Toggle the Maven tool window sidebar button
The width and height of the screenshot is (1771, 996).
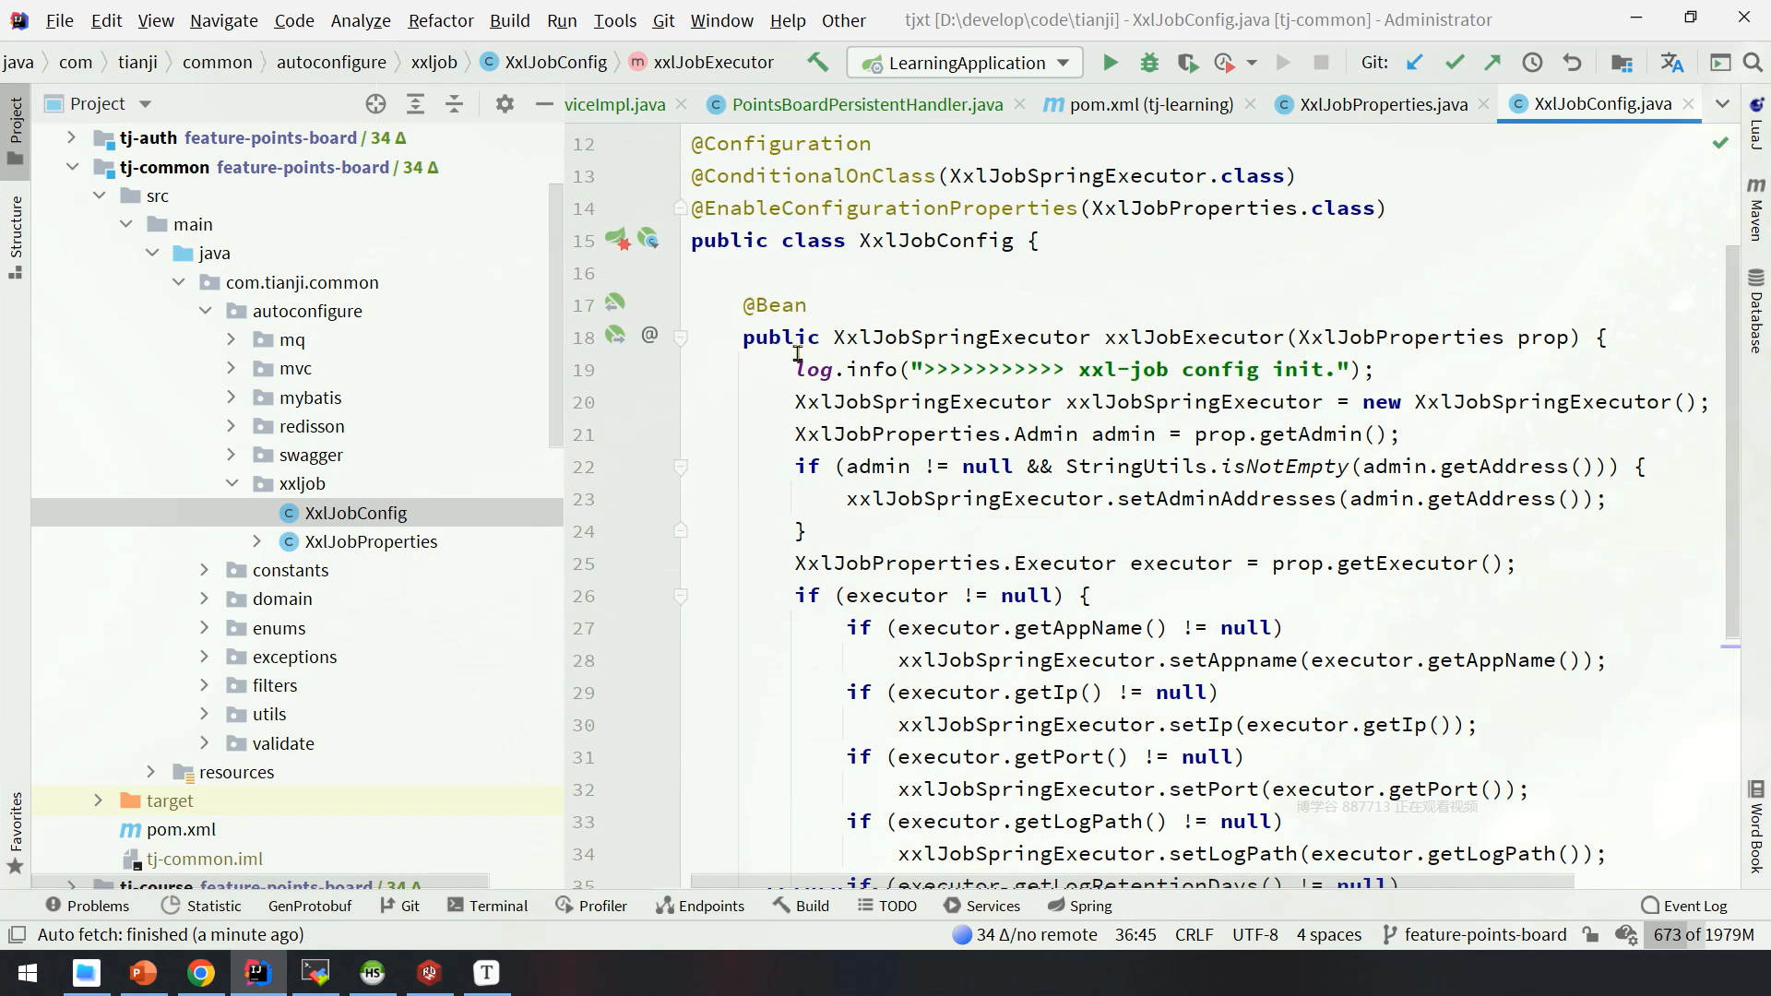click(1755, 210)
